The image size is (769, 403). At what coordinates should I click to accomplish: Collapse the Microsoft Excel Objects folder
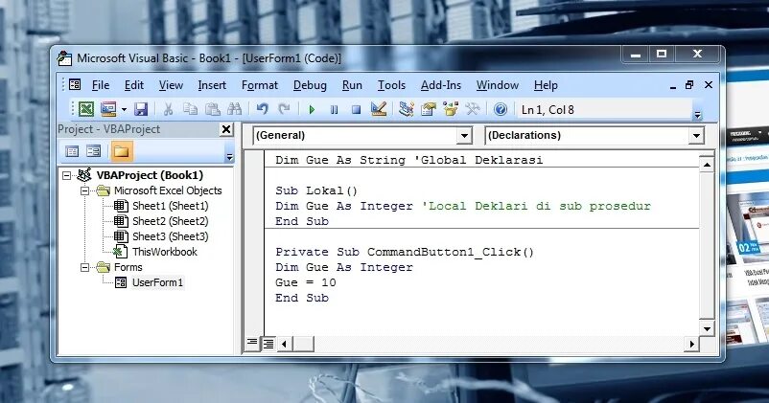coord(84,190)
